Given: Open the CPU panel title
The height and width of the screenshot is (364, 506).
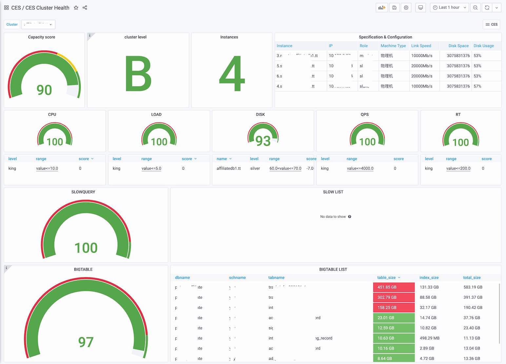Looking at the screenshot, I should (x=52, y=114).
